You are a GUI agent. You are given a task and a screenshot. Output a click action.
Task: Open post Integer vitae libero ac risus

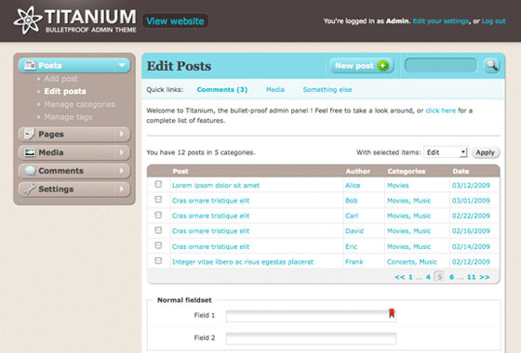point(243,262)
